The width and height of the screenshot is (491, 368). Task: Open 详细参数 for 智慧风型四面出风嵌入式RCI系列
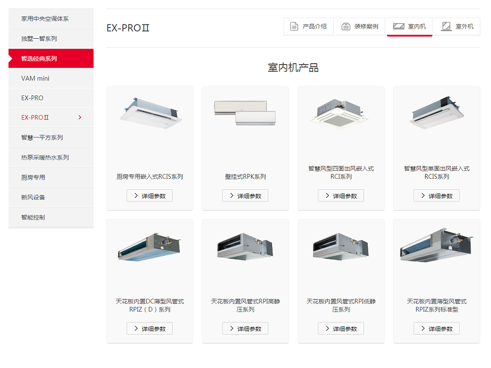[341, 196]
